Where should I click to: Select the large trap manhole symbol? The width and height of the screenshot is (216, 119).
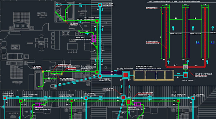tap(126, 75)
